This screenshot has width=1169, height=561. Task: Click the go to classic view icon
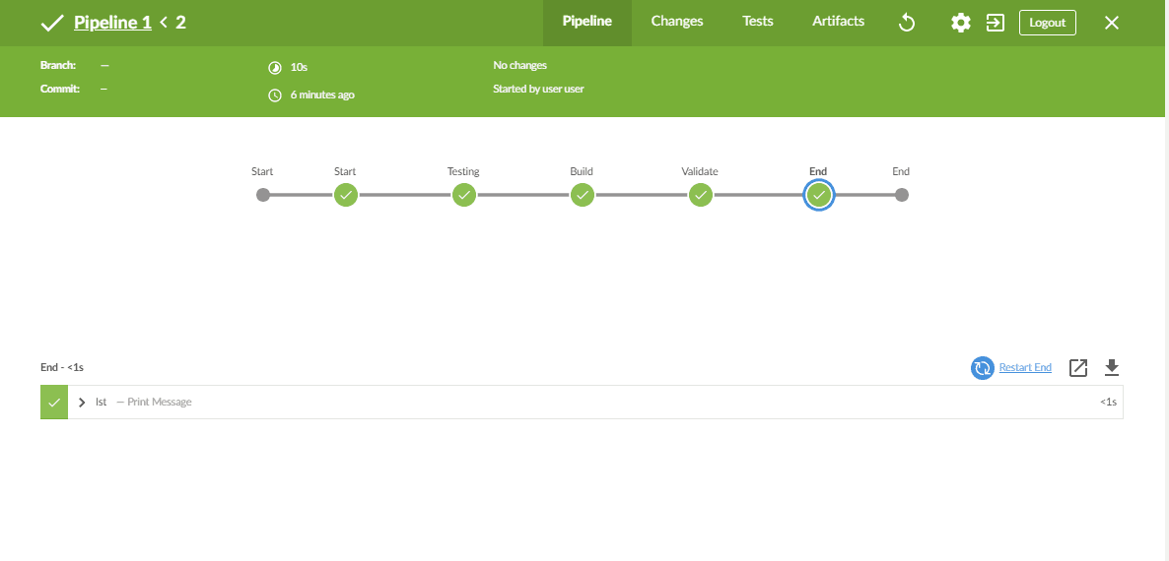click(x=996, y=23)
